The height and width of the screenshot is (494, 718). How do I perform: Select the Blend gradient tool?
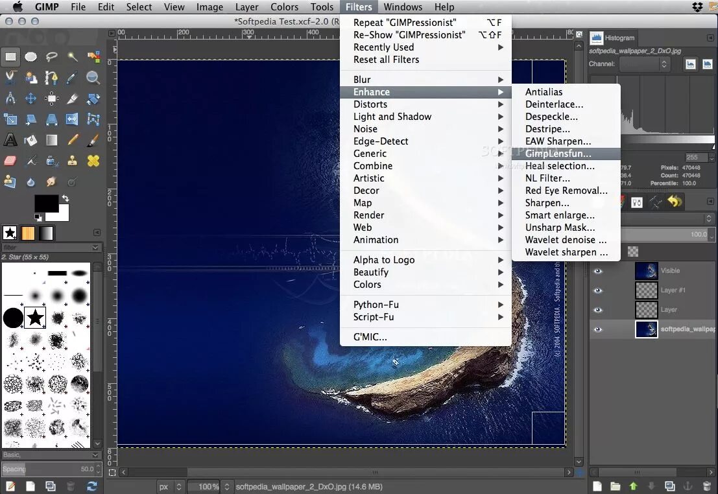[51, 140]
